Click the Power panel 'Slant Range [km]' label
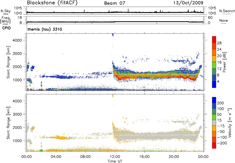Viewport: 235px width, 163px height. [x=8, y=62]
